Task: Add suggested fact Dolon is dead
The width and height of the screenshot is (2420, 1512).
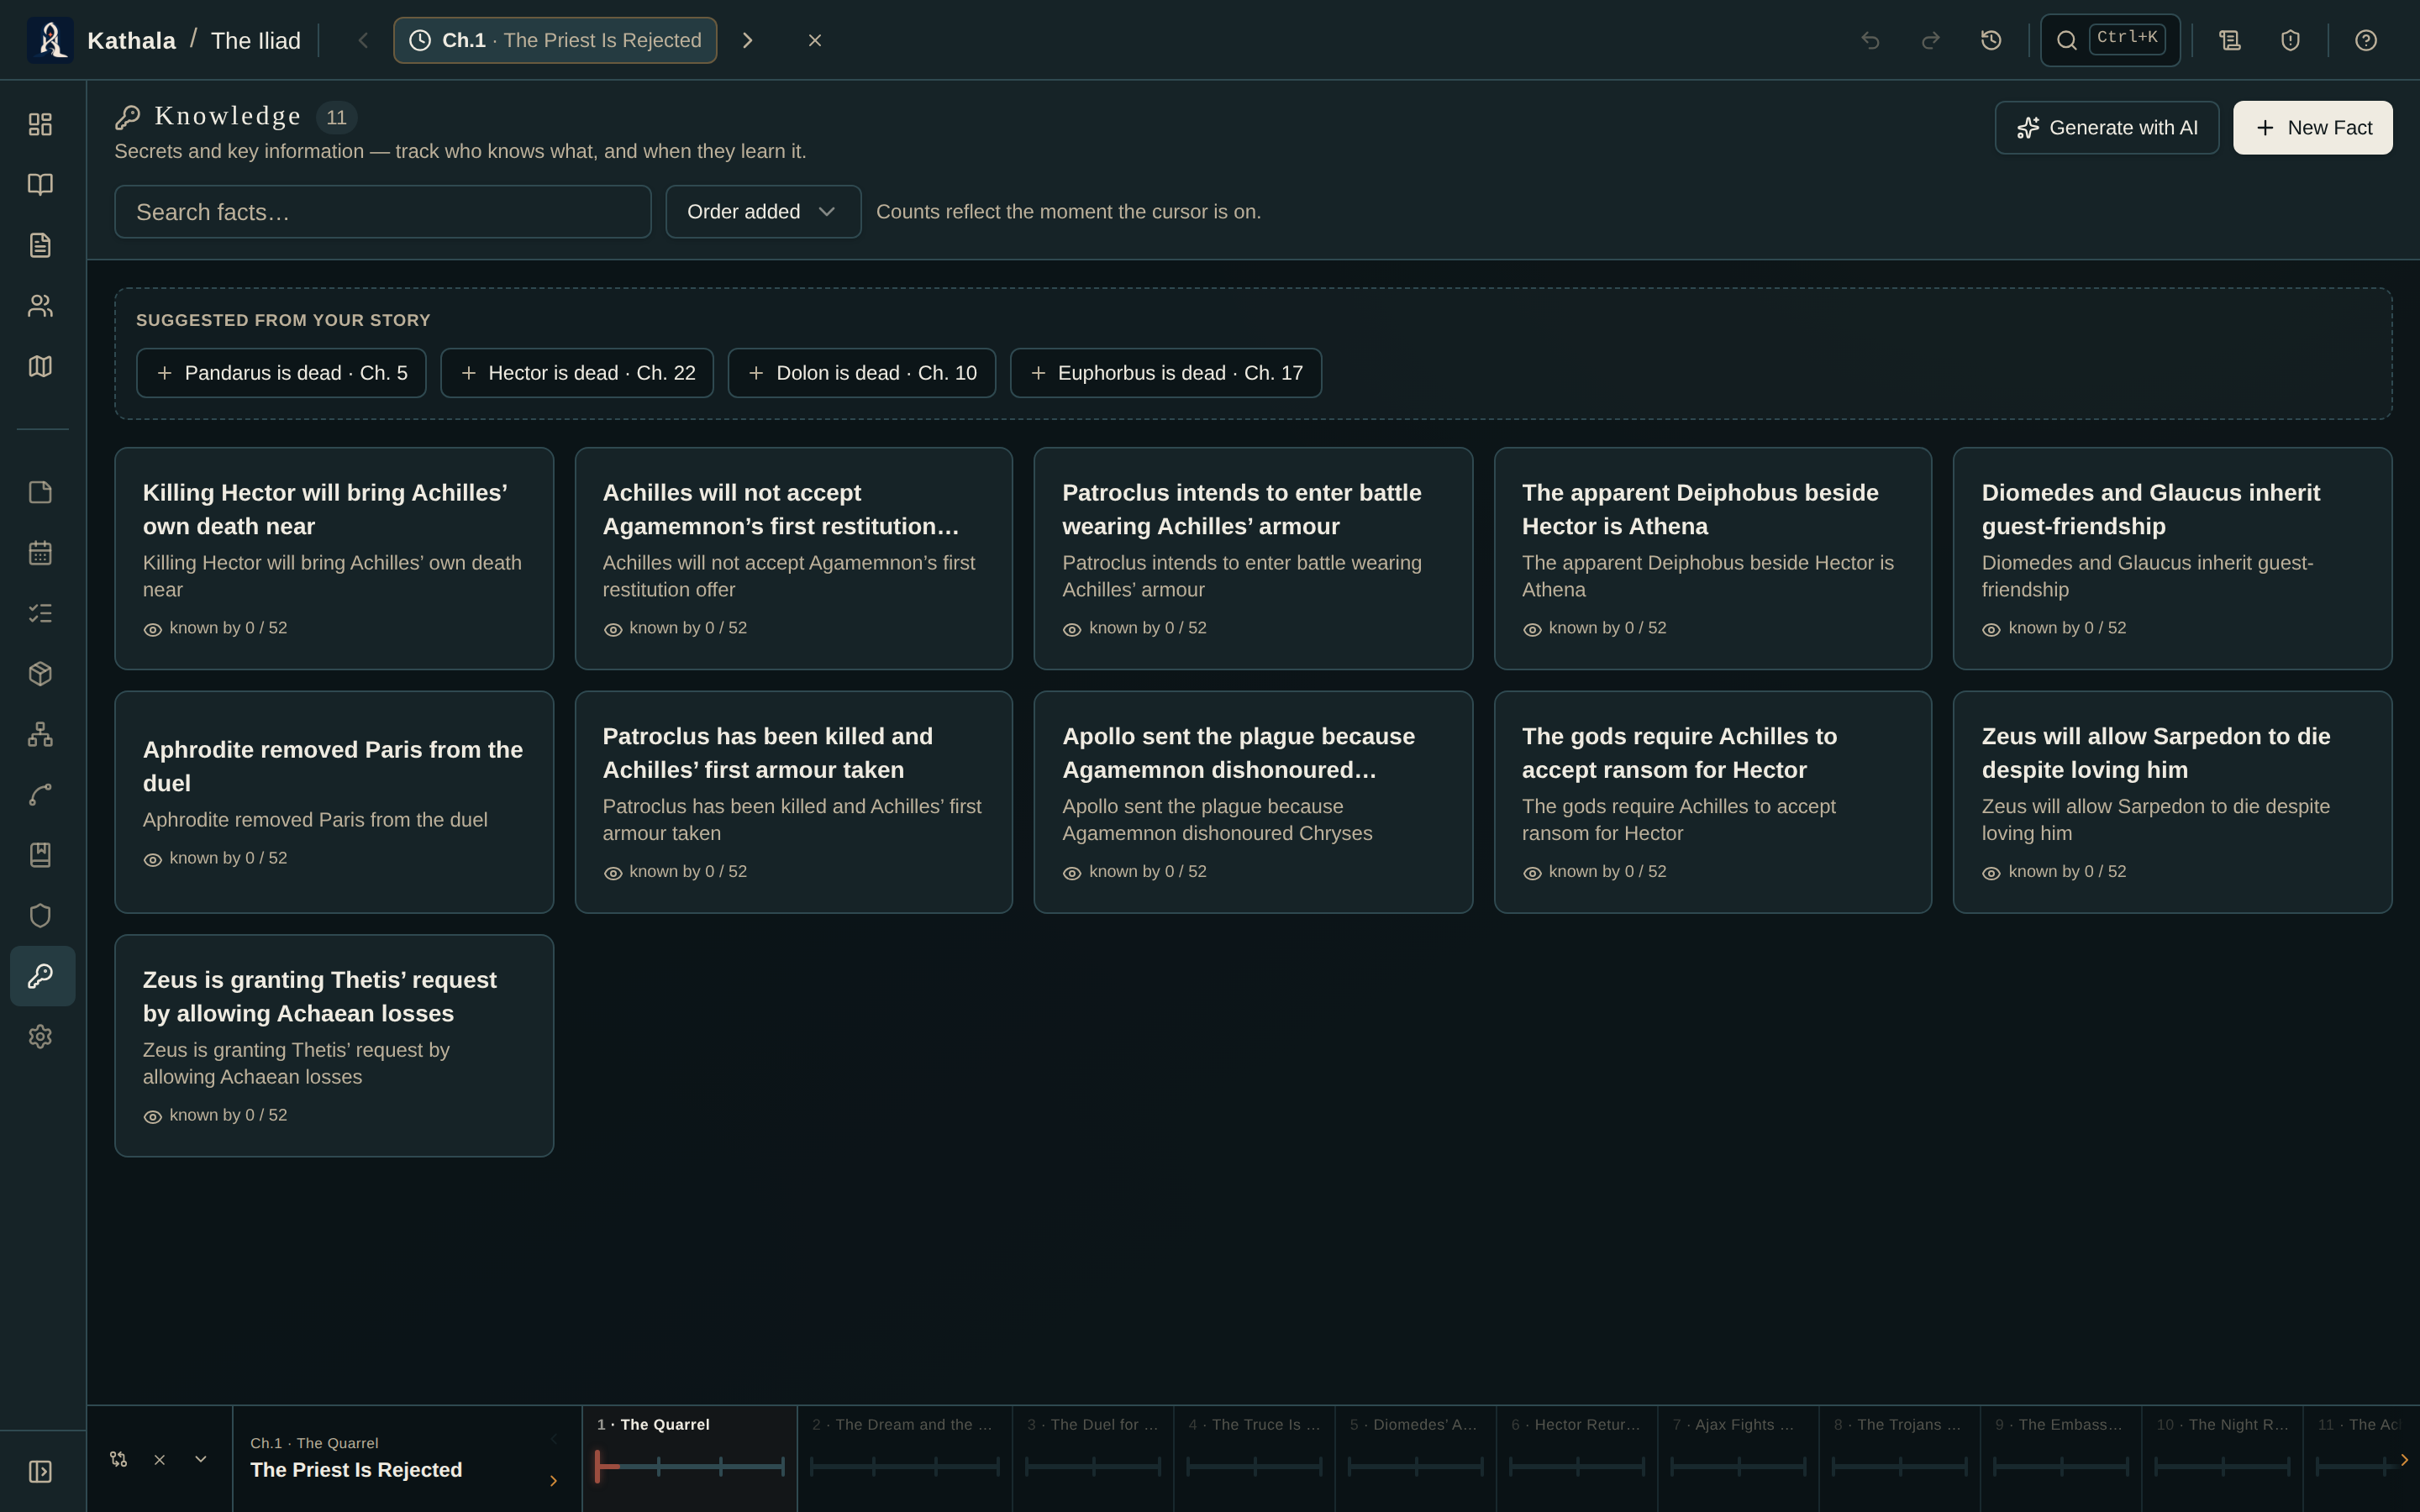Action: pyautogui.click(x=862, y=373)
